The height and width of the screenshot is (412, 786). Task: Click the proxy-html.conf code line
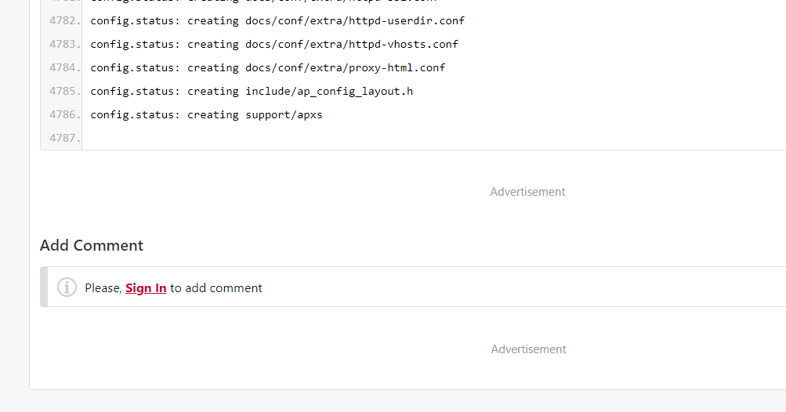pos(268,68)
